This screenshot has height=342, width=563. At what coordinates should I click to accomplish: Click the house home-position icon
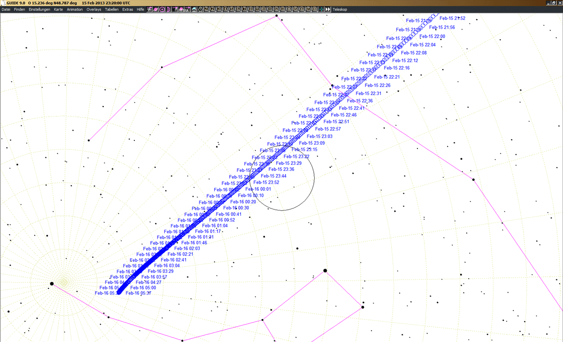point(194,9)
